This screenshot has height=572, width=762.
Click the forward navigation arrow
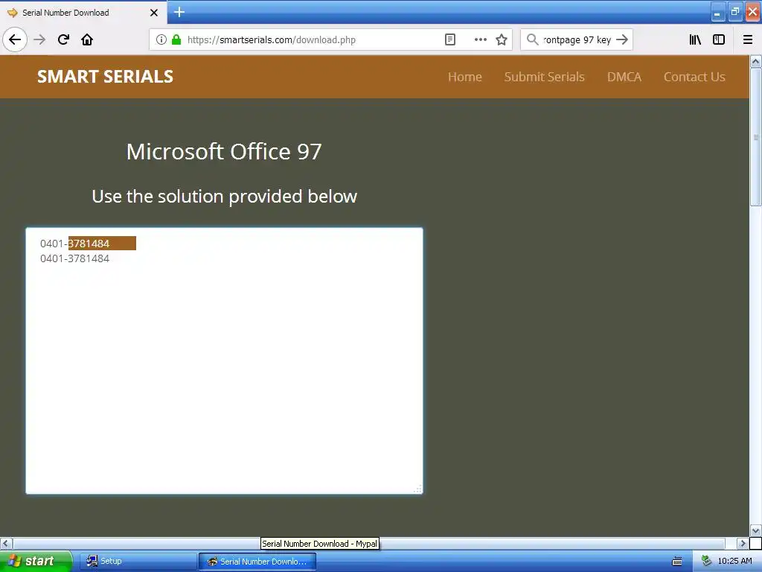click(39, 39)
